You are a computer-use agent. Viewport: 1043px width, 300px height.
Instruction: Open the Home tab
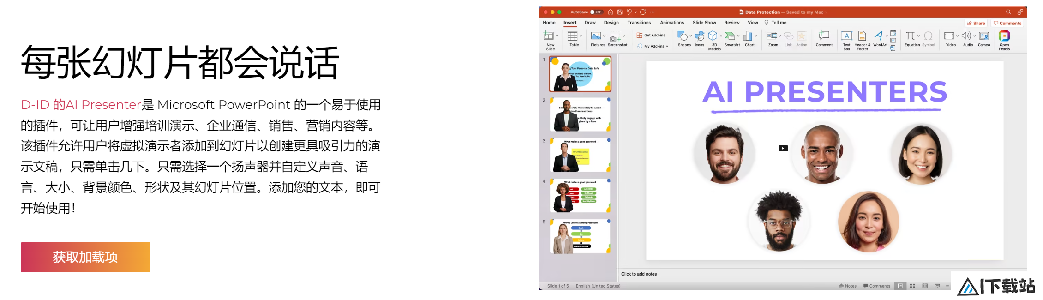point(549,23)
